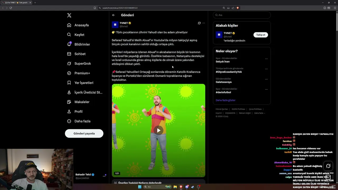
Task: Open Makaleler articles
Action: [78, 102]
